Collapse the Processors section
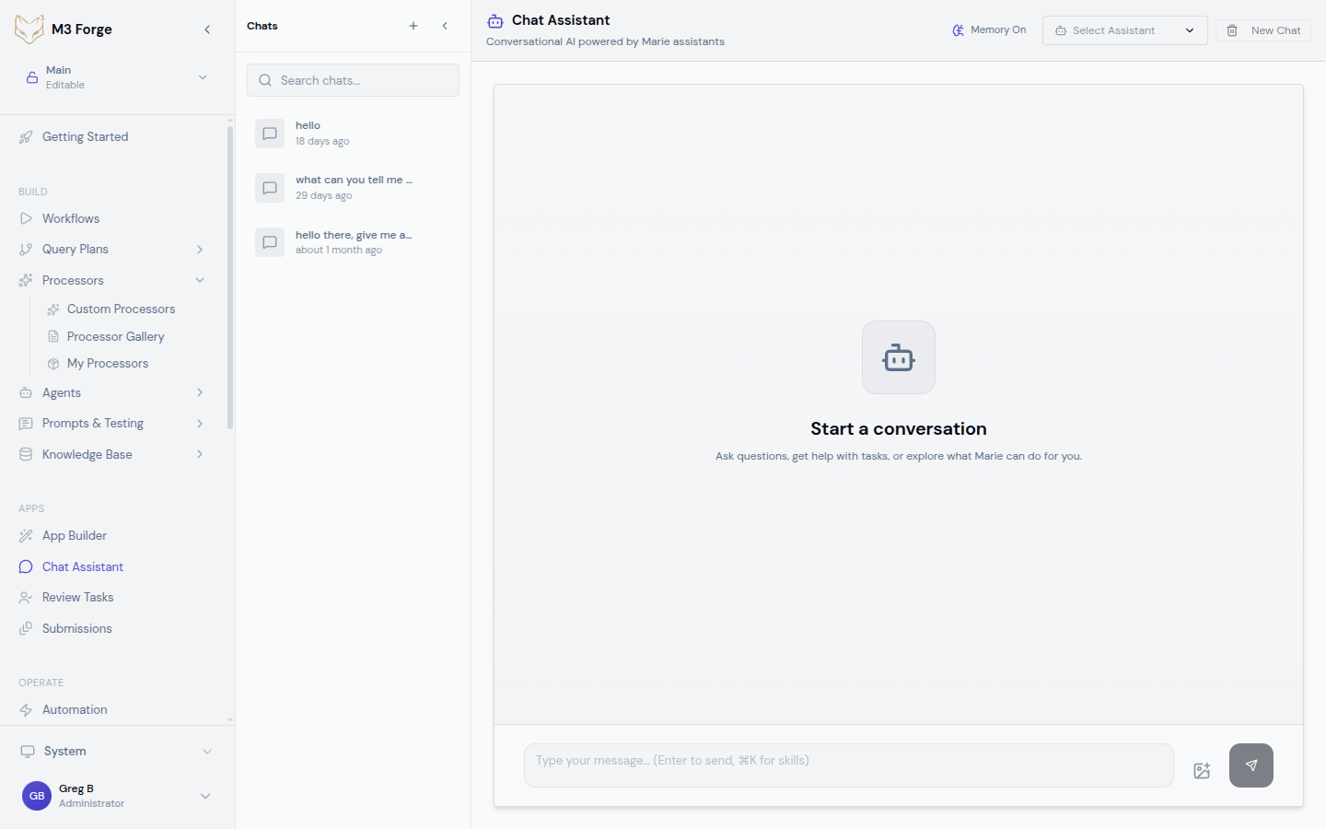 click(200, 280)
